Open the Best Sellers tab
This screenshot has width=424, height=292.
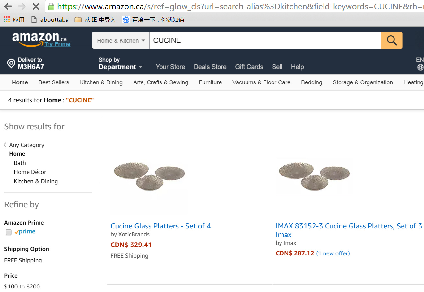coord(54,82)
